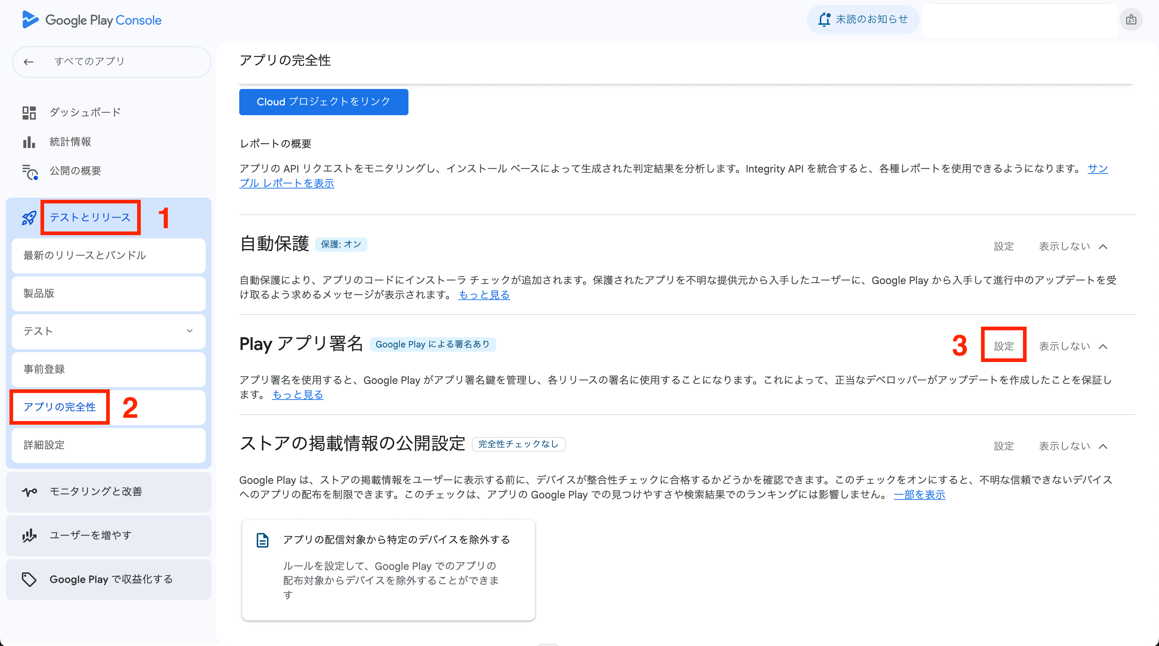
Task: Click the back arrow beside すべてのアプリ
Action: click(29, 62)
